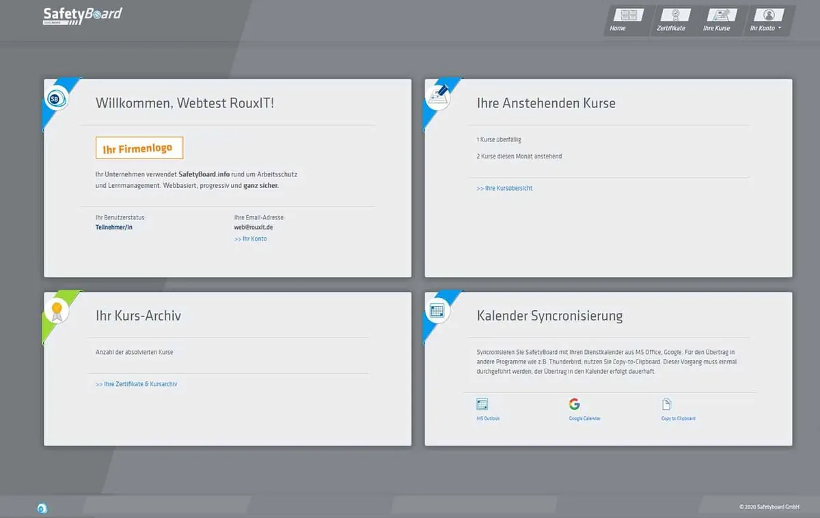The width and height of the screenshot is (820, 518).
Task: Click the 'Teilnehmer/in' user status text
Action: [114, 227]
